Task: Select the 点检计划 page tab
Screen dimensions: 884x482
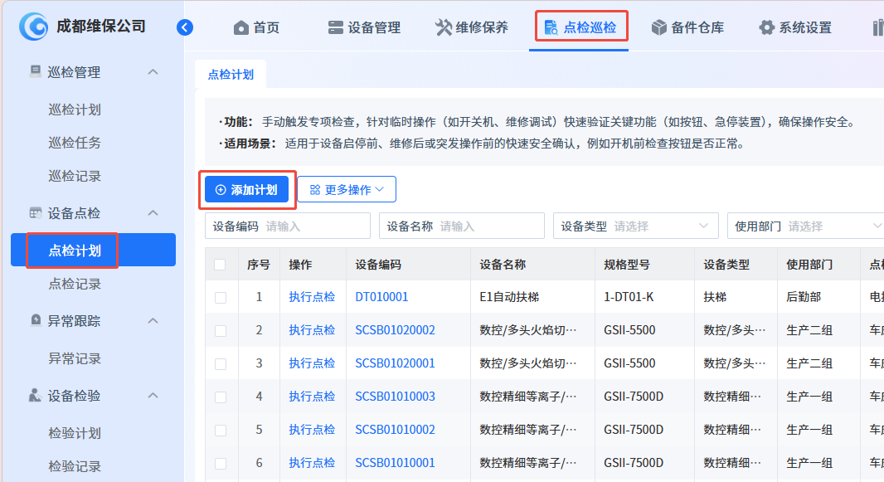Action: [231, 75]
